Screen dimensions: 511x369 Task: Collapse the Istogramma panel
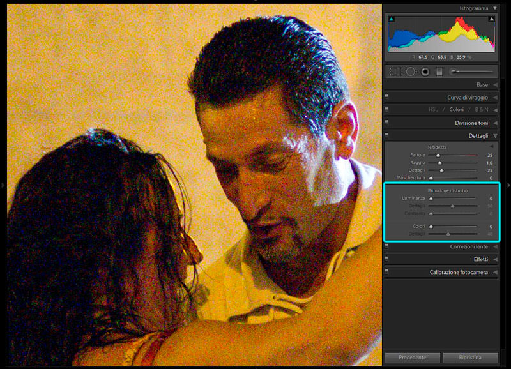pos(495,8)
